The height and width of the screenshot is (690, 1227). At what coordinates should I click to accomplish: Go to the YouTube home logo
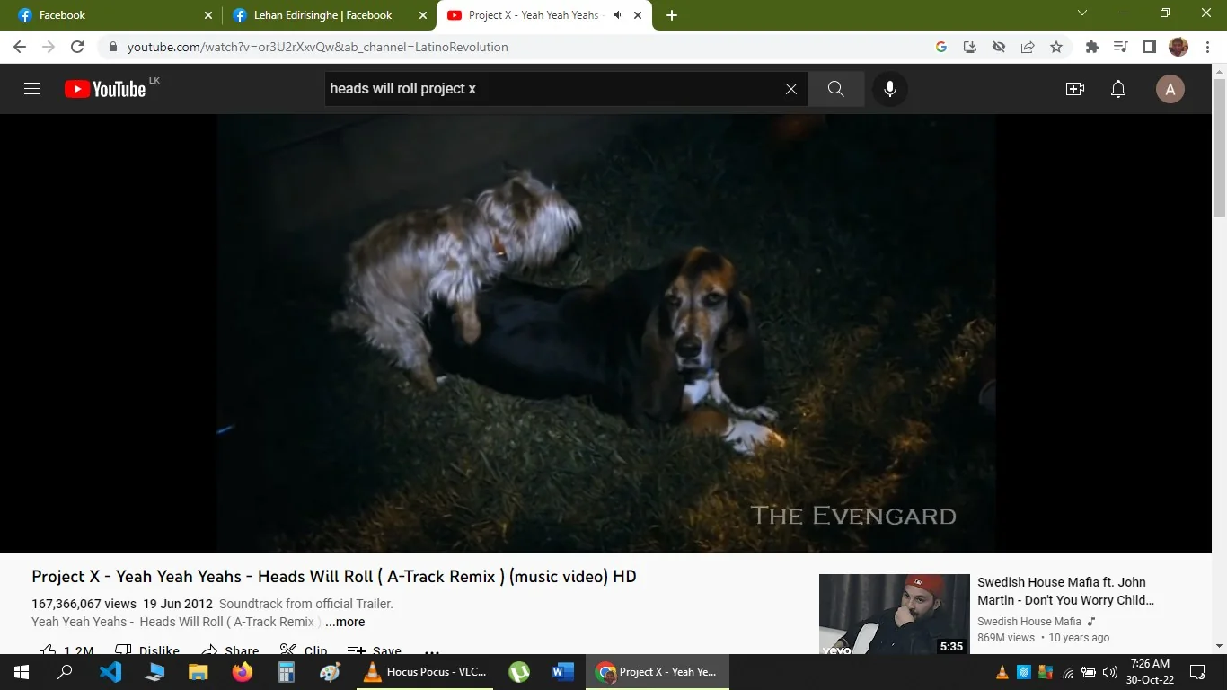[x=105, y=89]
